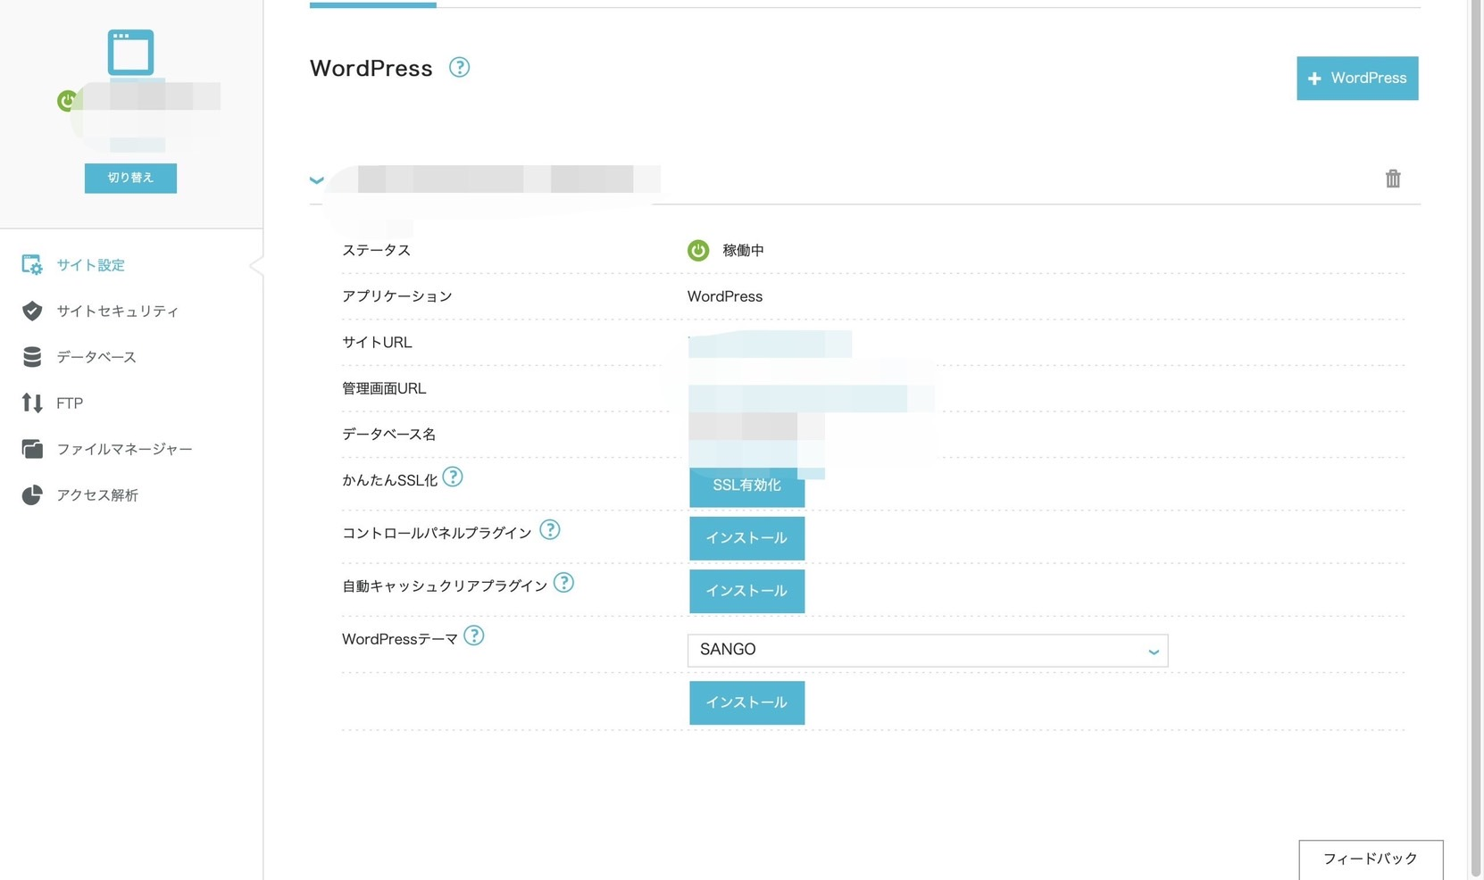1484x880 pixels.
Task: Click the help icon next to かんたんSSL化
Action: [453, 477]
